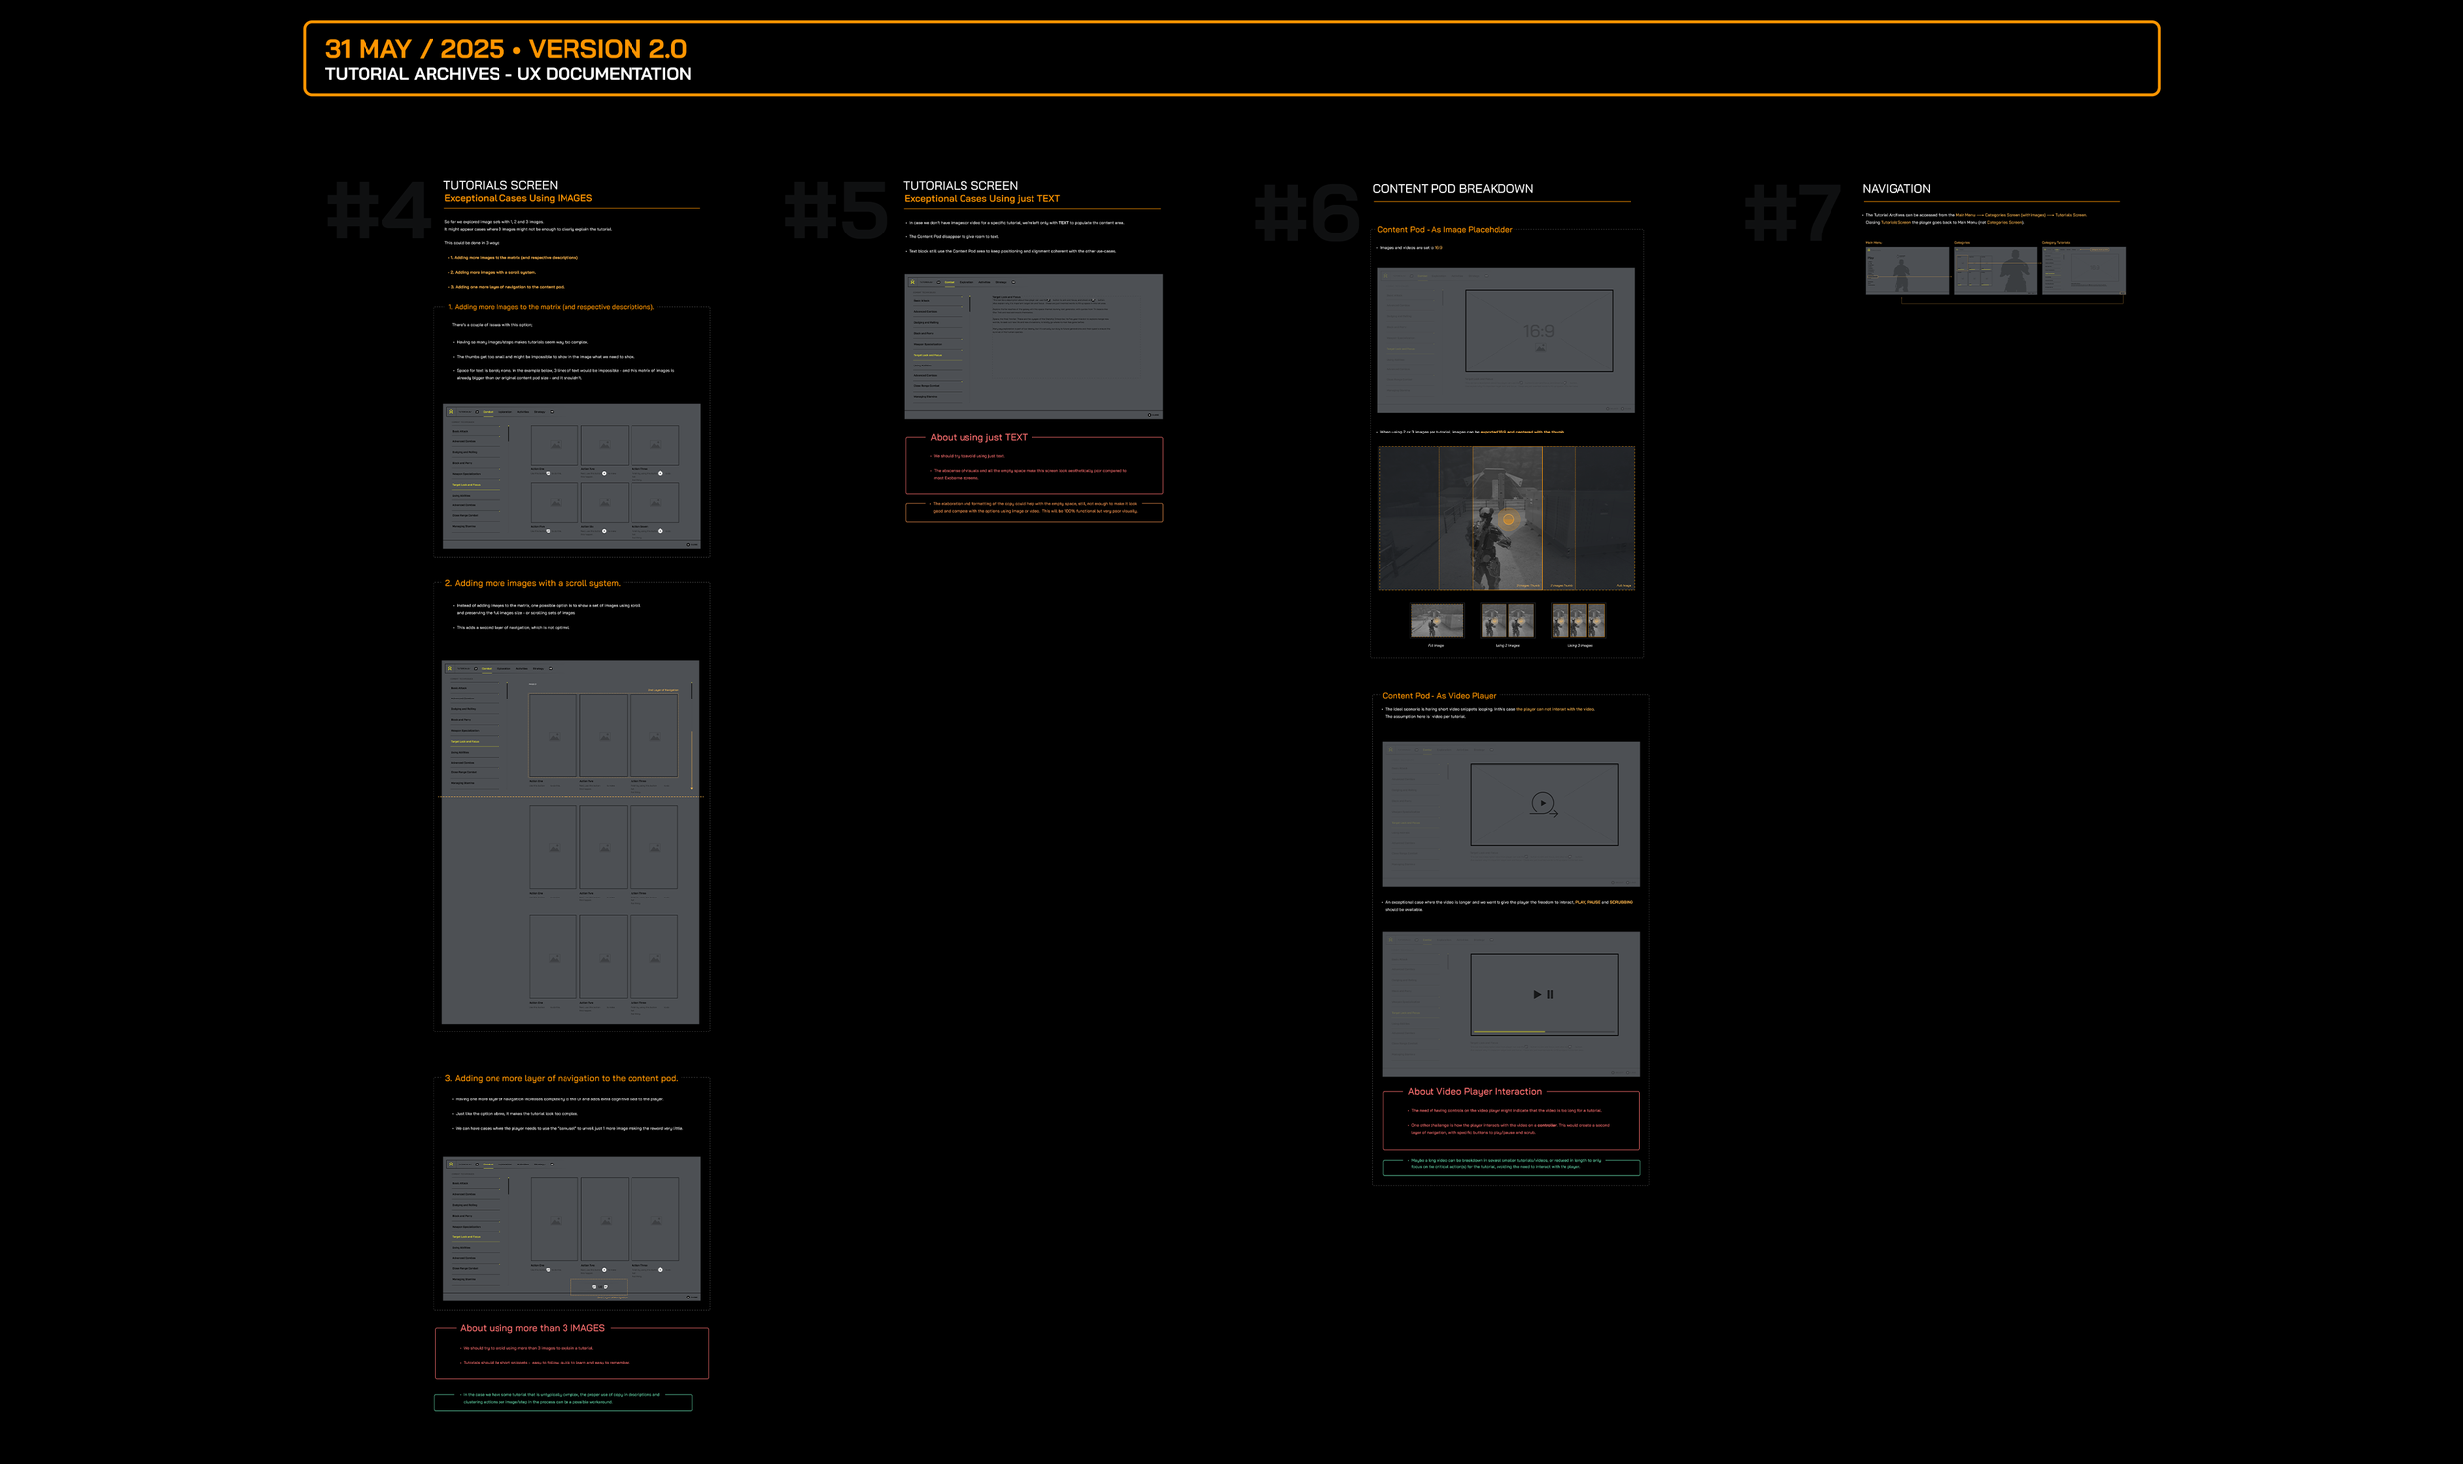This screenshot has height=1464, width=2463.
Task: Click orange-highlighted pagination dots in option 3 mockup
Action: click(x=599, y=1287)
